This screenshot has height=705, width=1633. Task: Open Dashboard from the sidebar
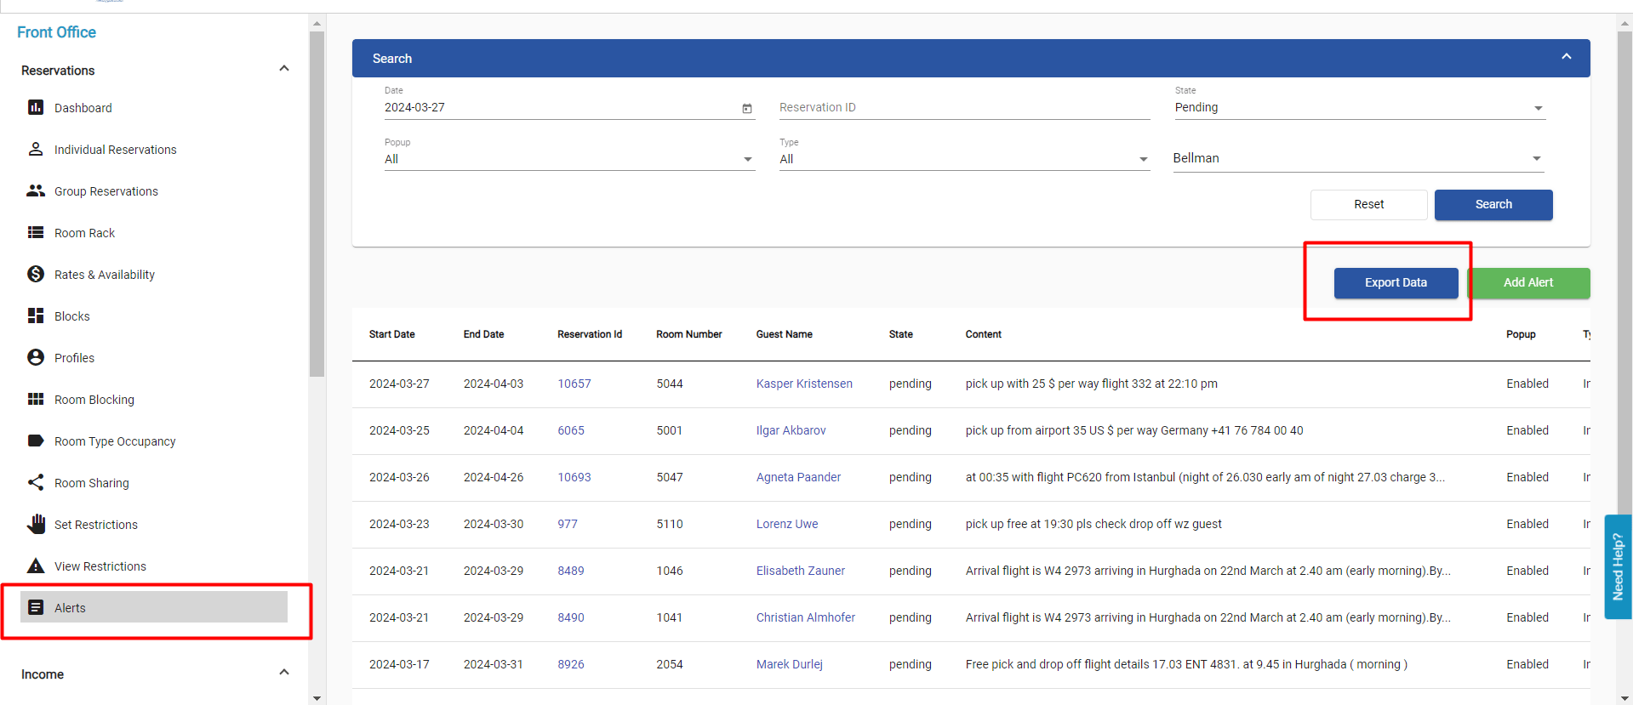83,108
